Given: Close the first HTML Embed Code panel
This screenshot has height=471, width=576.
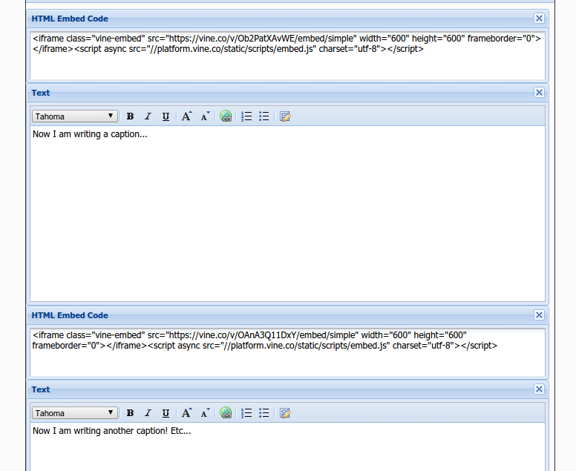Looking at the screenshot, I should (x=539, y=19).
